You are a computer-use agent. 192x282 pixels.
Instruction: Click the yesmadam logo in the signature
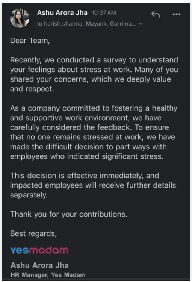click(x=39, y=250)
